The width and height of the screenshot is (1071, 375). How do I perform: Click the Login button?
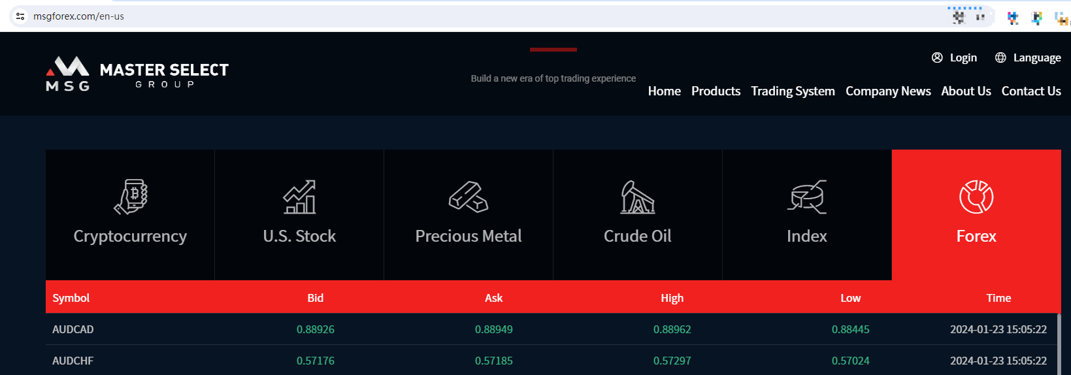pos(955,57)
